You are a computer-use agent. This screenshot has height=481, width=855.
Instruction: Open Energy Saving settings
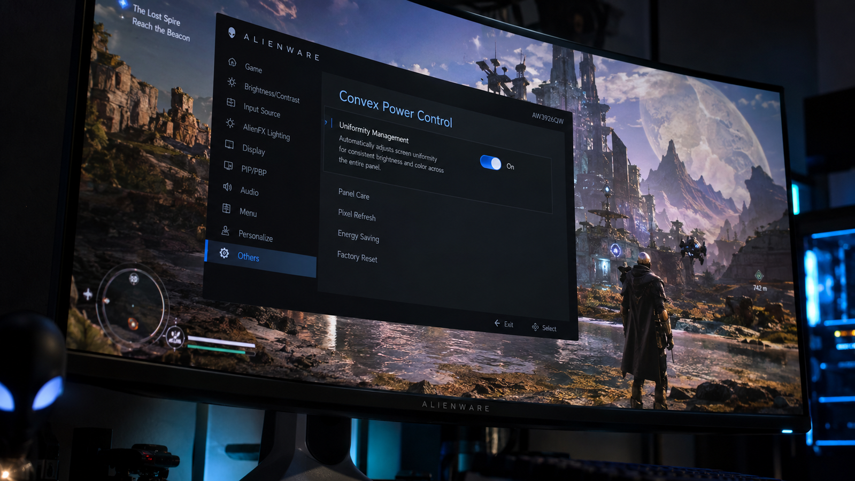pyautogui.click(x=358, y=236)
